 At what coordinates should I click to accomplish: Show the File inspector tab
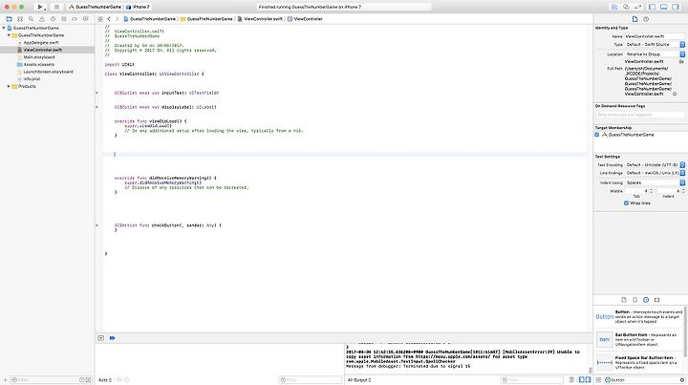point(634,19)
